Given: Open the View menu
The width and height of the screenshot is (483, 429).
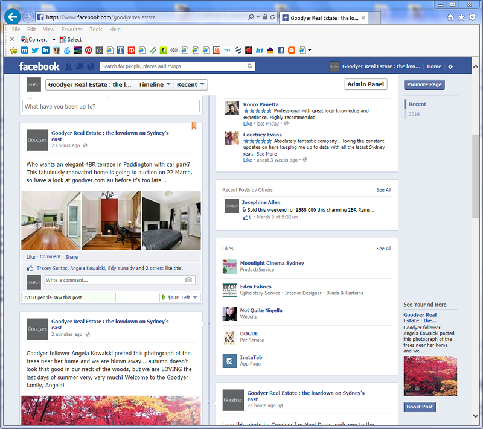Looking at the screenshot, I should 49,29.
